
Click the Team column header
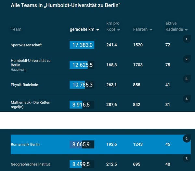click(x=16, y=29)
